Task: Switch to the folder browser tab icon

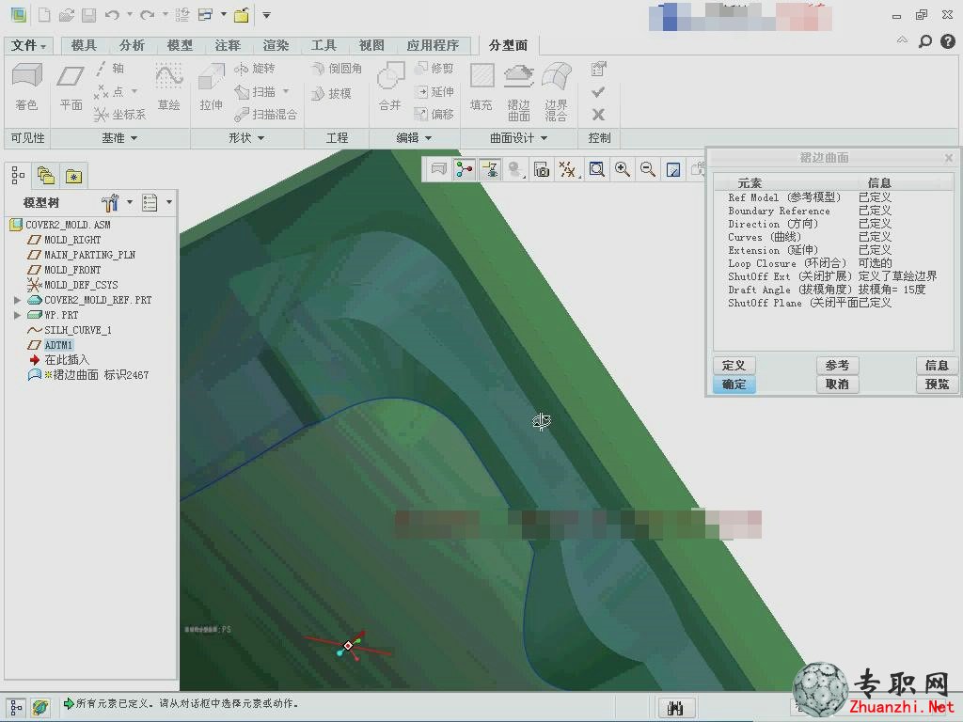Action: pos(46,176)
